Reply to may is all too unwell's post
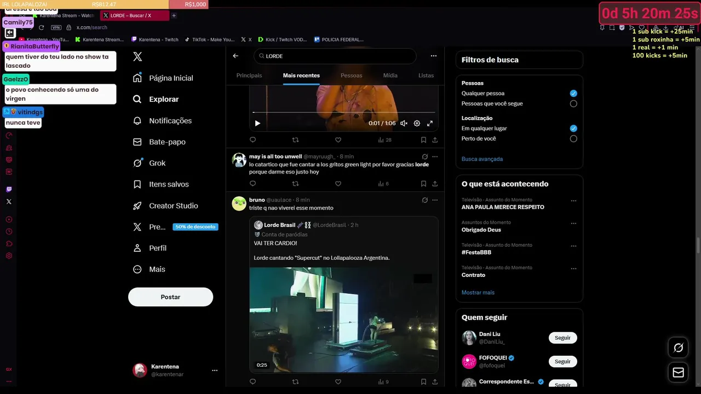This screenshot has height=394, width=701. point(252,184)
